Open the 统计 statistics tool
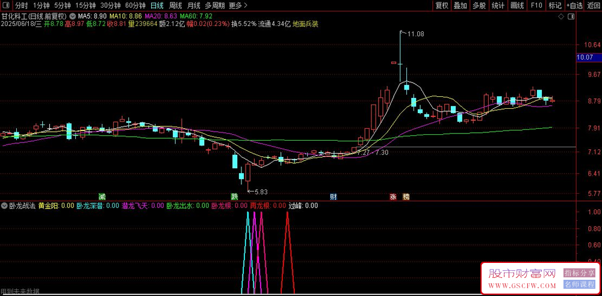Image resolution: width=602 pixels, height=296 pixels. click(x=498, y=5)
